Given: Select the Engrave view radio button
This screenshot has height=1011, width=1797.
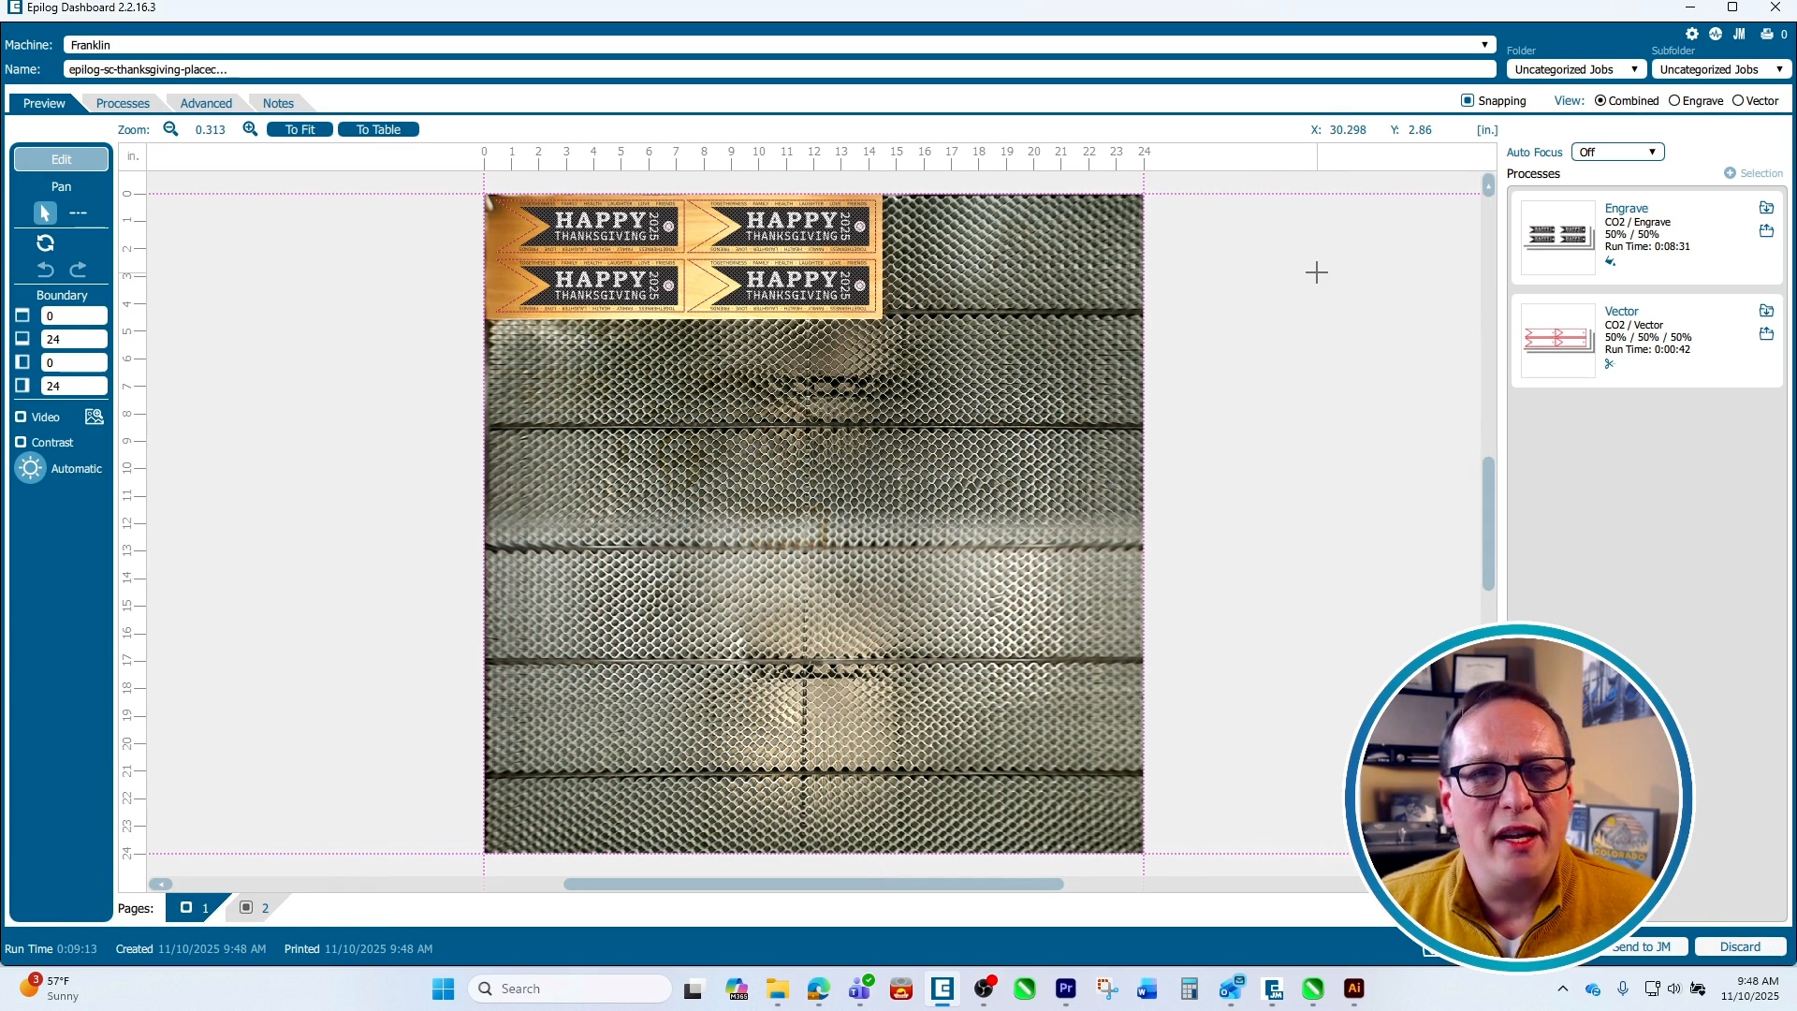Looking at the screenshot, I should click(x=1675, y=100).
